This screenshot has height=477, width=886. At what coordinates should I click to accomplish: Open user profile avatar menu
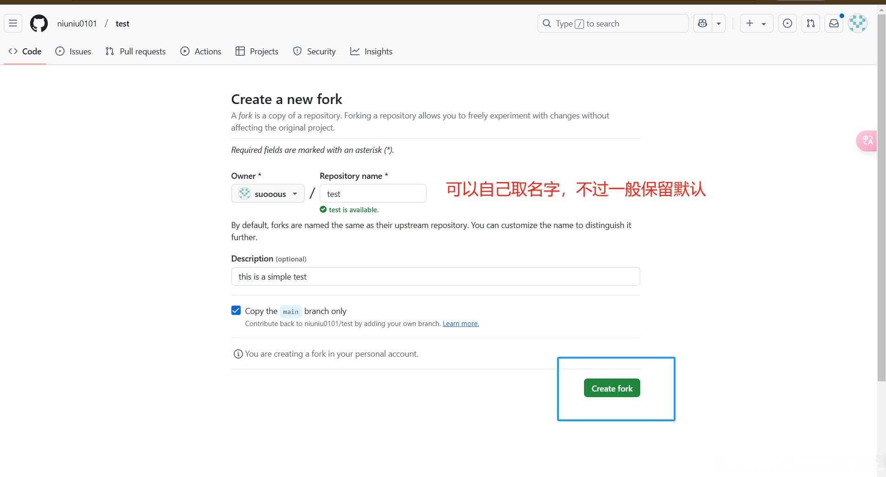coord(858,23)
